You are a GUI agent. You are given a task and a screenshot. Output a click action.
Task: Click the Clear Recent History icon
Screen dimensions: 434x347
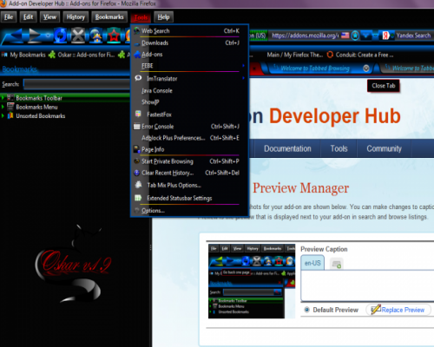[x=137, y=173]
